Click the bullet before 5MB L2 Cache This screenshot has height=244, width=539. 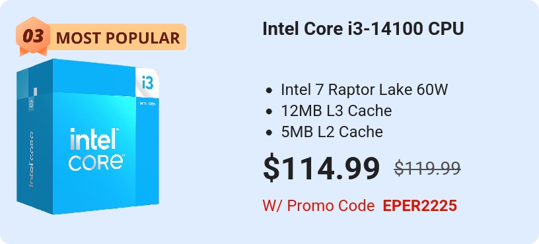point(269,133)
